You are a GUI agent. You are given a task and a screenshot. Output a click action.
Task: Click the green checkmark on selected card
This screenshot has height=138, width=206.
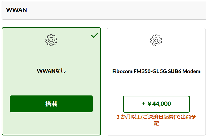click(94, 35)
